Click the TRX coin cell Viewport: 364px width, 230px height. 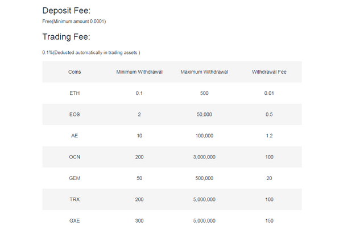75,199
